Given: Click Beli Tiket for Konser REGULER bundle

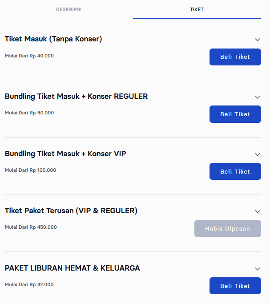Looking at the screenshot, I should [235, 114].
